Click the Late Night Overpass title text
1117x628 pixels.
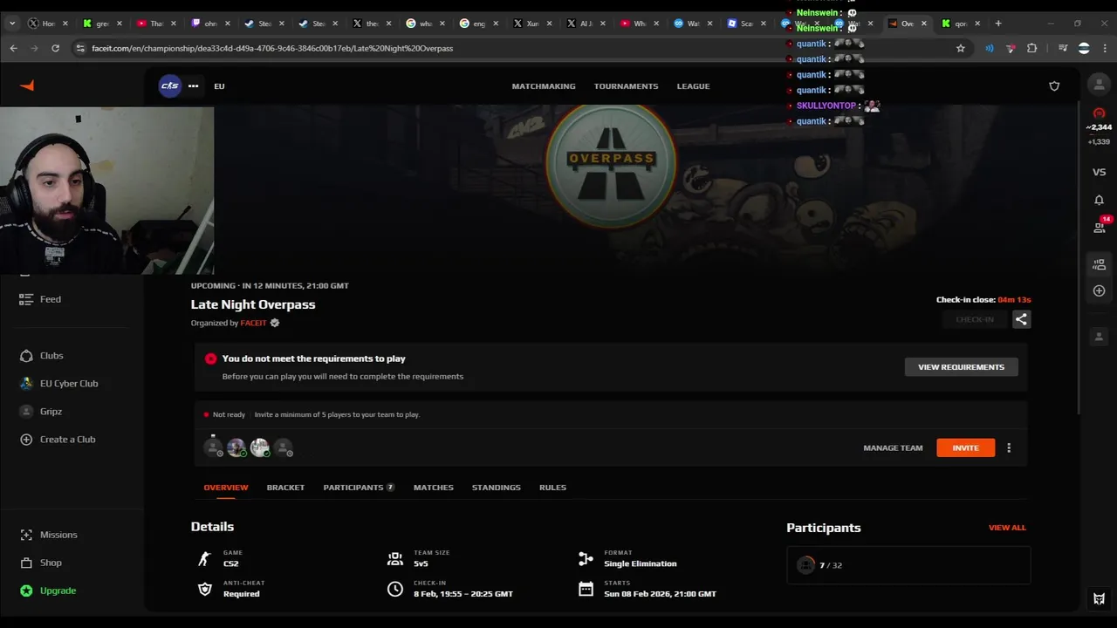pyautogui.click(x=253, y=304)
